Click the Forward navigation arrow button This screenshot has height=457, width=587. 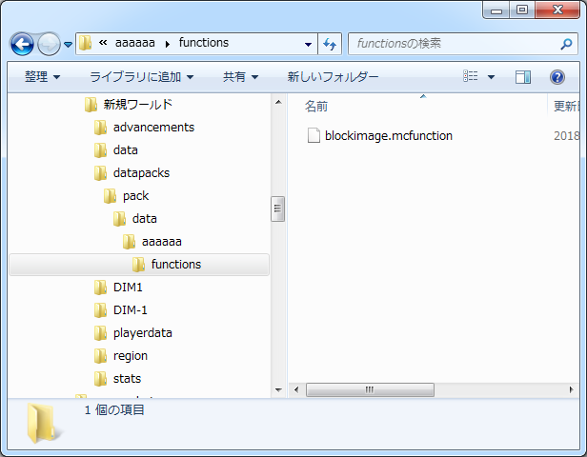pos(49,45)
